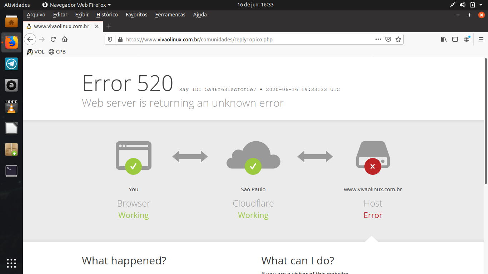Toggle the sidebar view icon

point(455,39)
